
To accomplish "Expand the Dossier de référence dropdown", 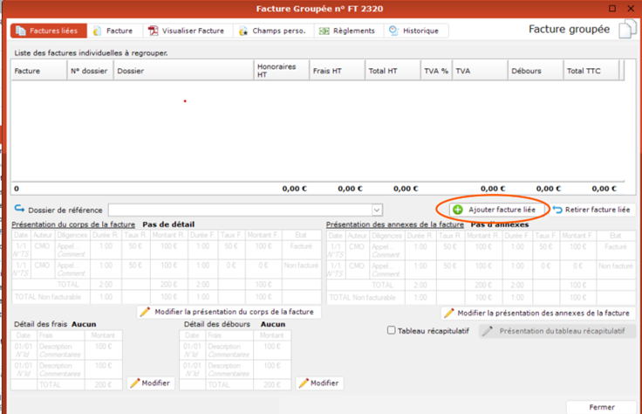I will click(x=377, y=210).
